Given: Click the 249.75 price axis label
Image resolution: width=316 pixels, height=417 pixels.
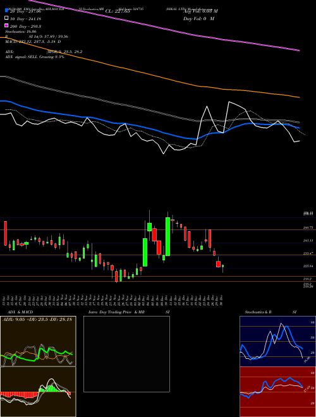Looking at the screenshot, I should click(308, 227).
